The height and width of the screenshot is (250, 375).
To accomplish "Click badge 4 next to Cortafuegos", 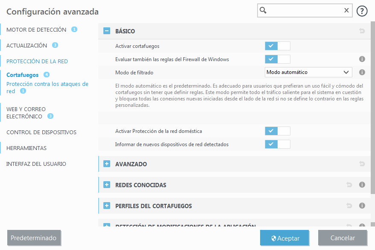I will (47, 75).
